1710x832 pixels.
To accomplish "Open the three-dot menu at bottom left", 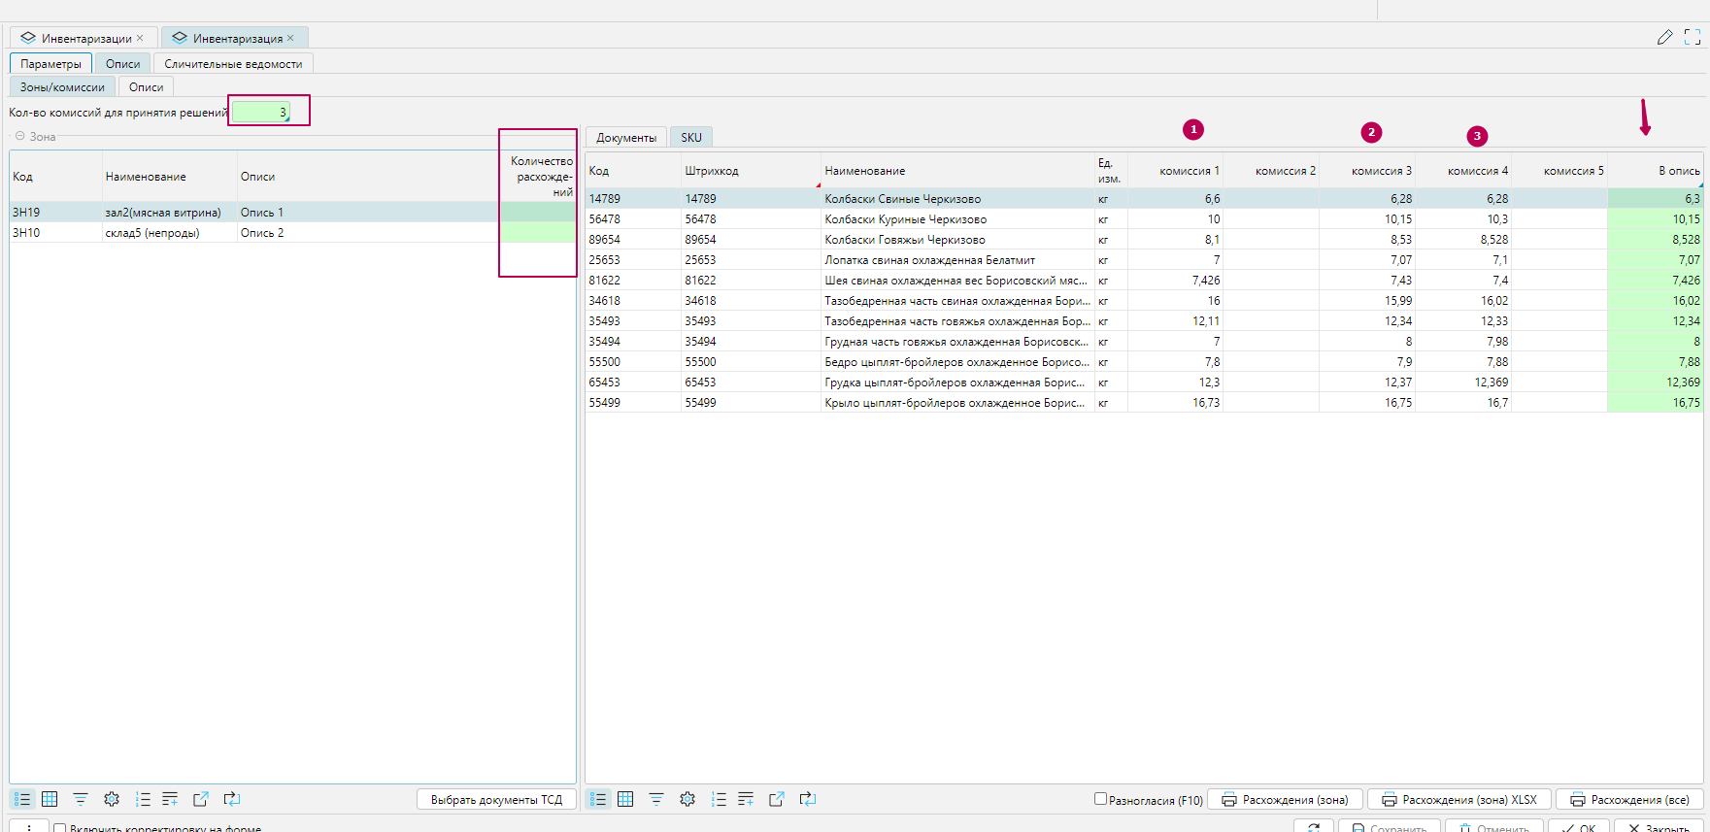I will click(29, 828).
